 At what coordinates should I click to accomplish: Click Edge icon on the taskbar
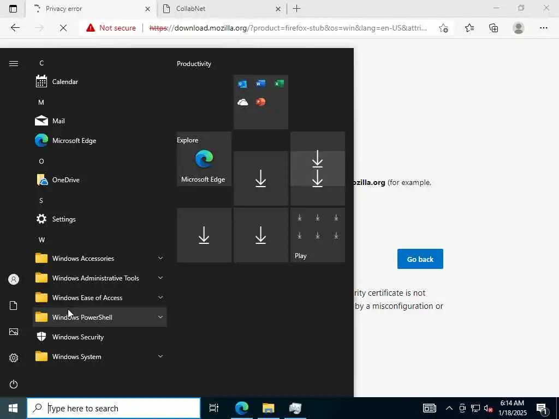[242, 408]
